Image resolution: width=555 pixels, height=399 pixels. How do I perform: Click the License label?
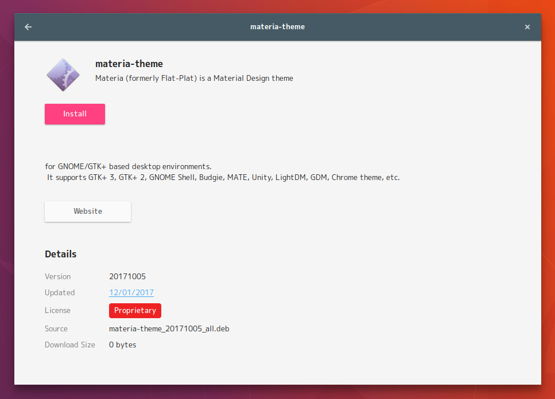[58, 310]
